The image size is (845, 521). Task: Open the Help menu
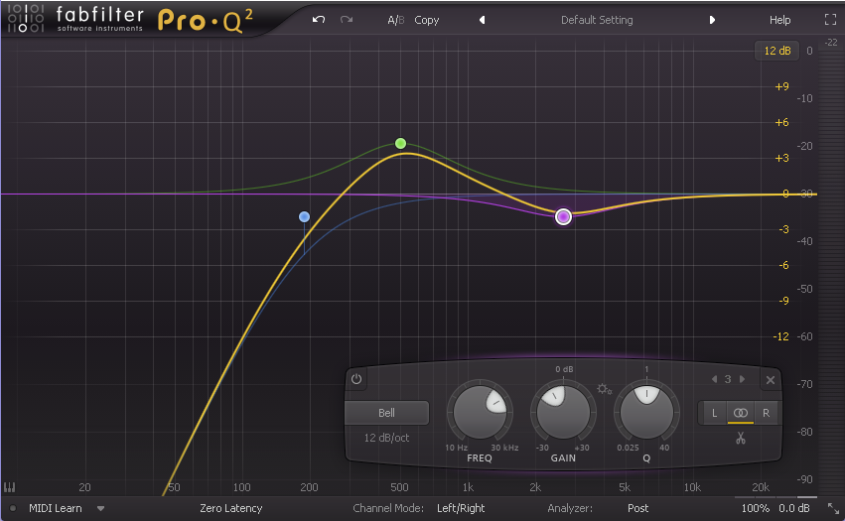(x=779, y=20)
